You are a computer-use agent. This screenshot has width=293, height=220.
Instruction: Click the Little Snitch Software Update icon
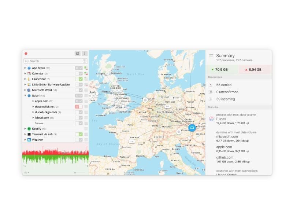[x=29, y=85]
